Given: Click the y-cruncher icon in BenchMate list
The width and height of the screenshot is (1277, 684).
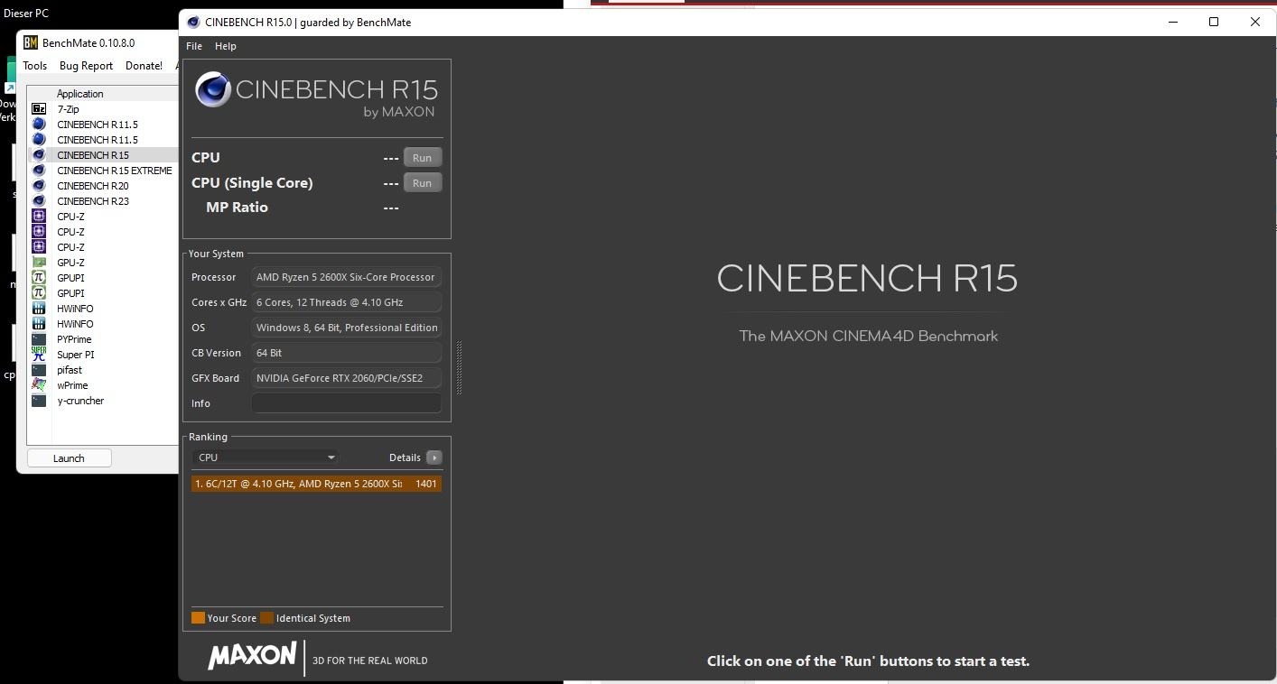Looking at the screenshot, I should (39, 401).
